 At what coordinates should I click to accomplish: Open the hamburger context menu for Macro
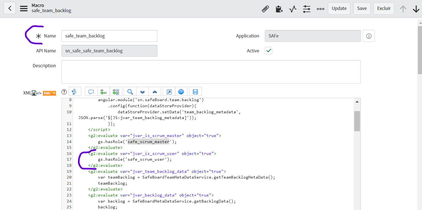(24, 9)
